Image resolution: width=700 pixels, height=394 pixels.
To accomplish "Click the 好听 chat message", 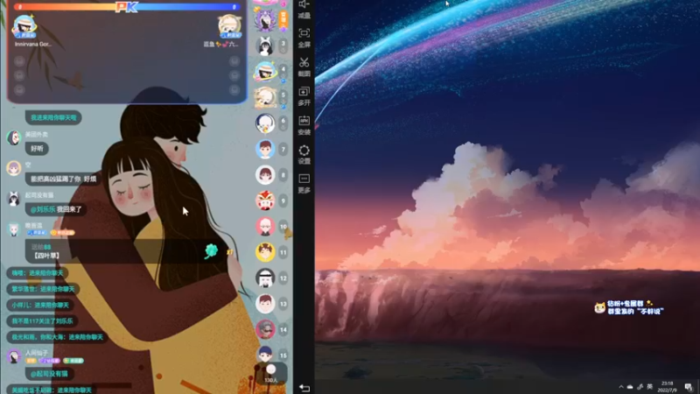I will click(37, 148).
